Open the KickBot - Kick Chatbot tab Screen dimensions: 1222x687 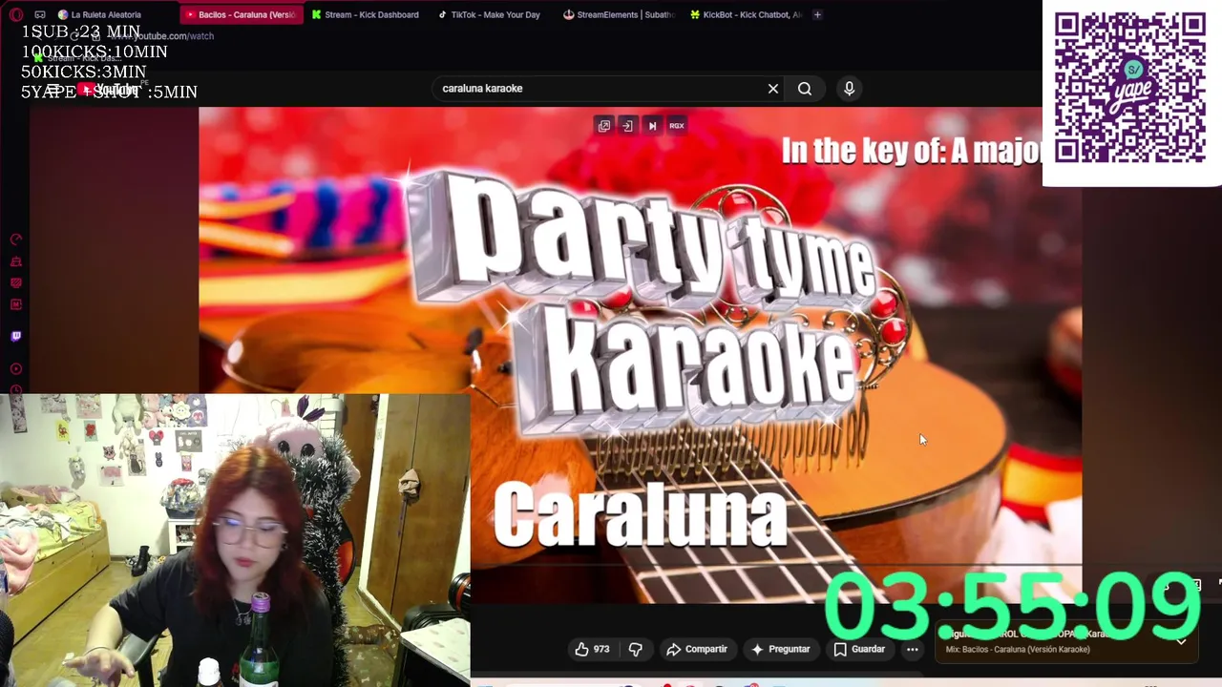pos(745,14)
